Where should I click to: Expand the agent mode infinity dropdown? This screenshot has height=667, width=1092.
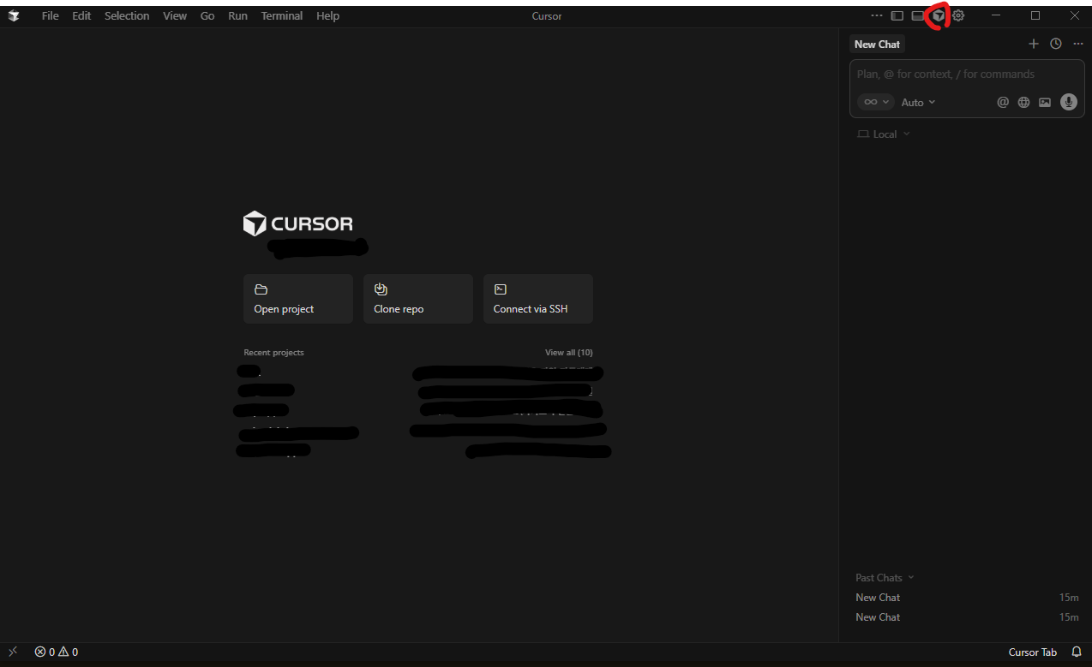click(x=876, y=102)
